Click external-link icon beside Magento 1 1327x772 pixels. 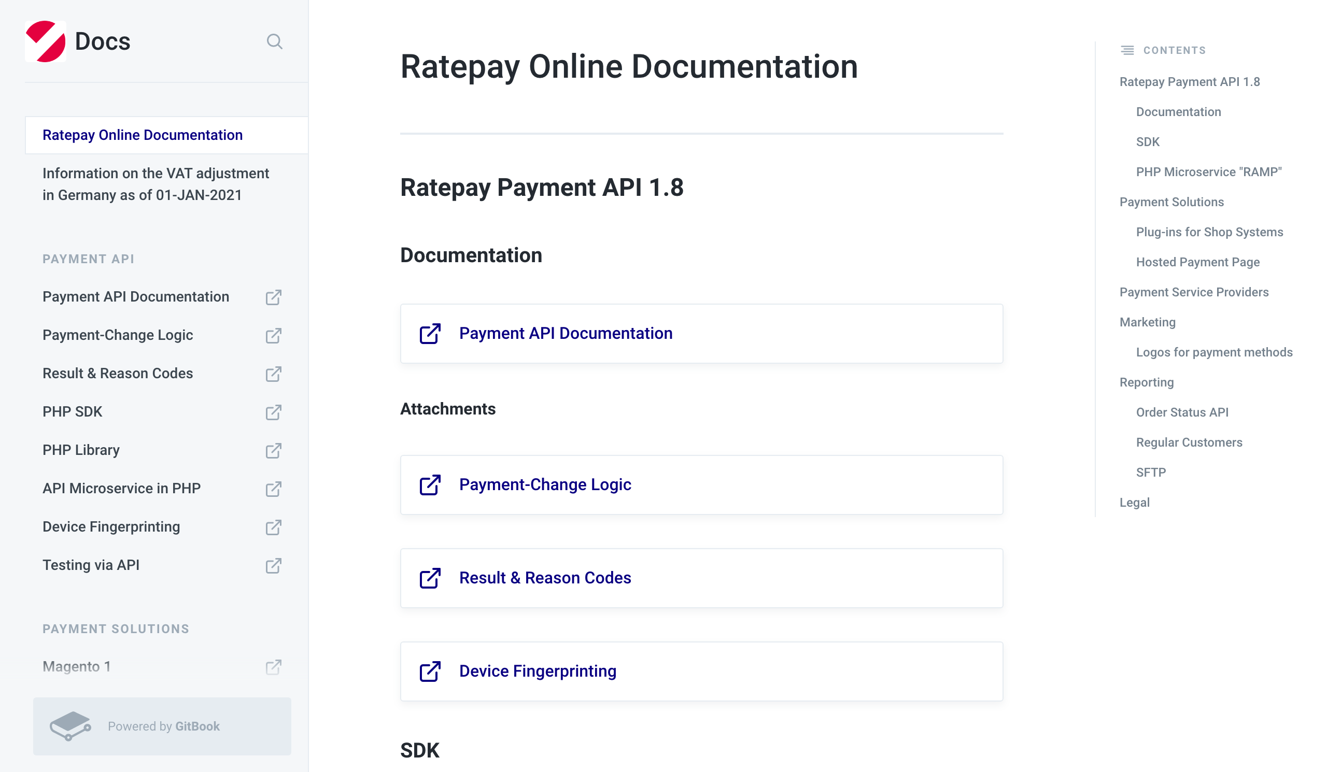tap(273, 668)
